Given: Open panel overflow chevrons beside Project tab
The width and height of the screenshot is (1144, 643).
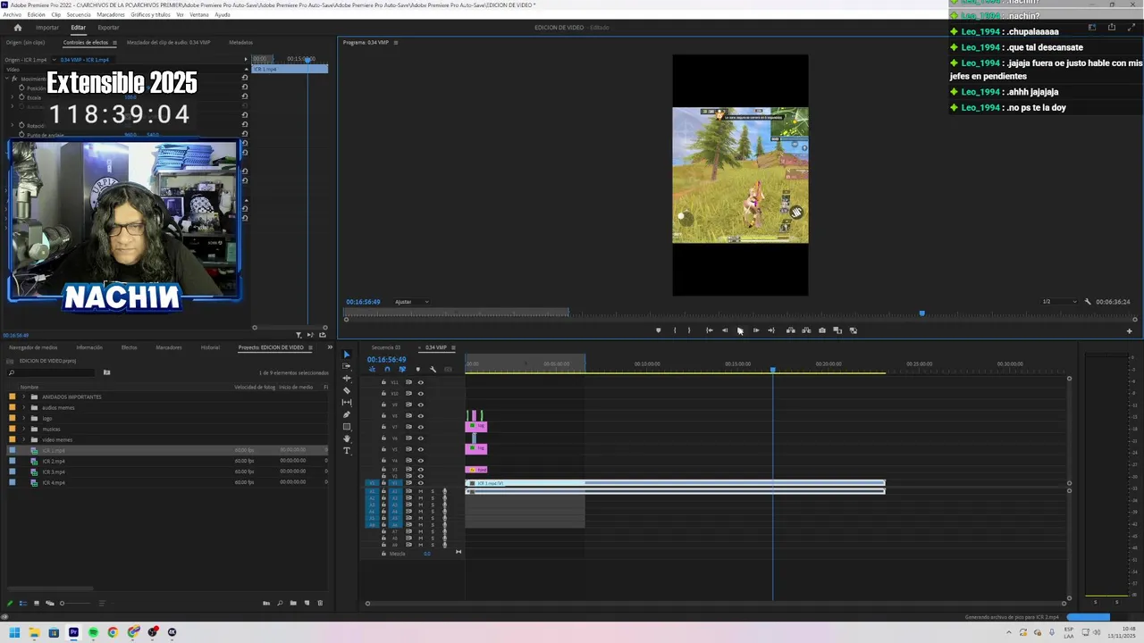Looking at the screenshot, I should [x=329, y=347].
